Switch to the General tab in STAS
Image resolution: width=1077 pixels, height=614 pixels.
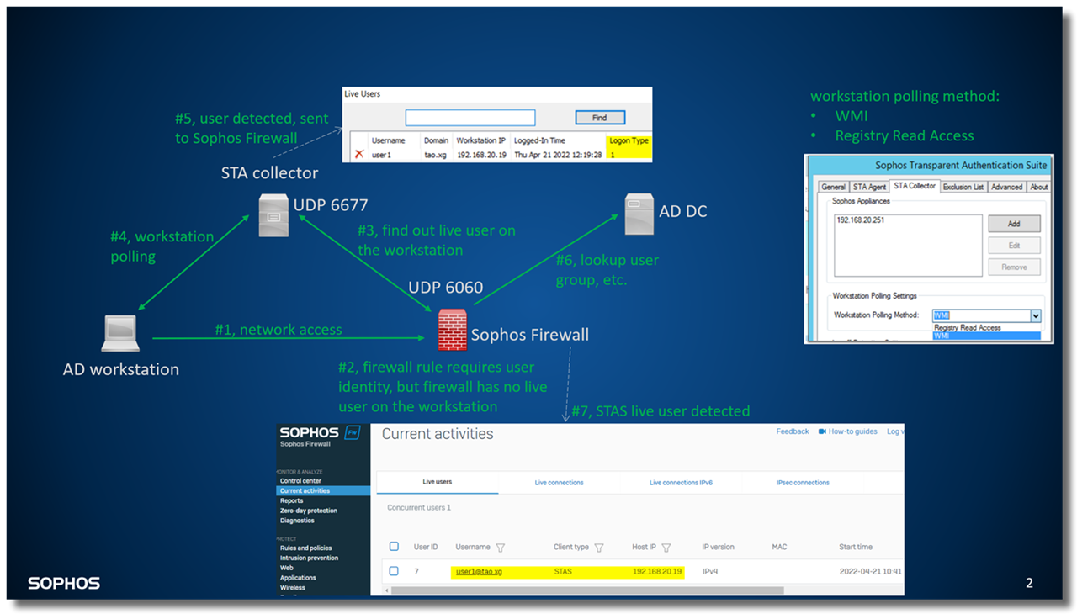(833, 187)
